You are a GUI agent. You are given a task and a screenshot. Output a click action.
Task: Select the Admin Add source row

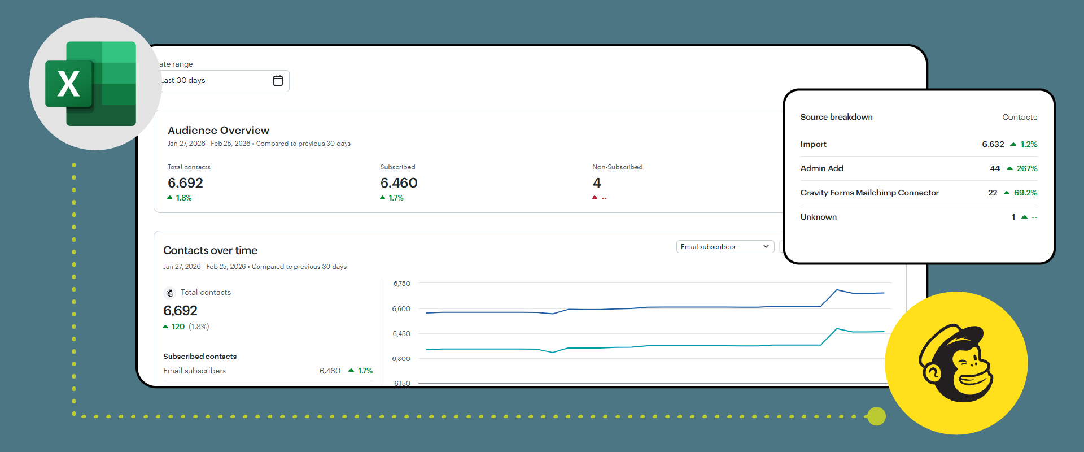[919, 168]
